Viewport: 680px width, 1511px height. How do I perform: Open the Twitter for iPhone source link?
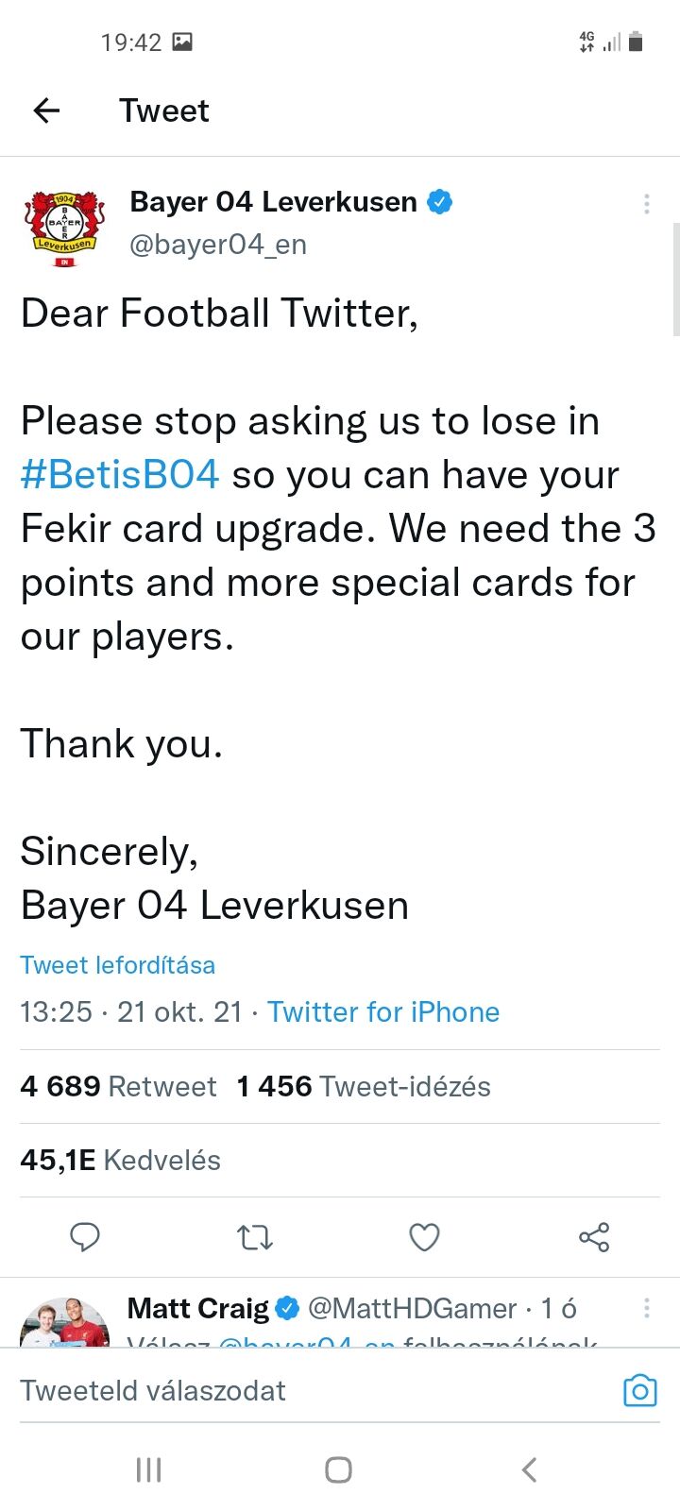382,1012
